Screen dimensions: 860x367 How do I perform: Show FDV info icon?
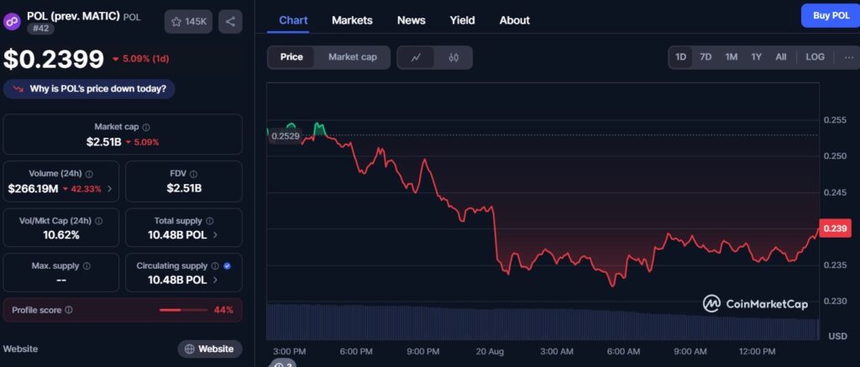coord(195,174)
